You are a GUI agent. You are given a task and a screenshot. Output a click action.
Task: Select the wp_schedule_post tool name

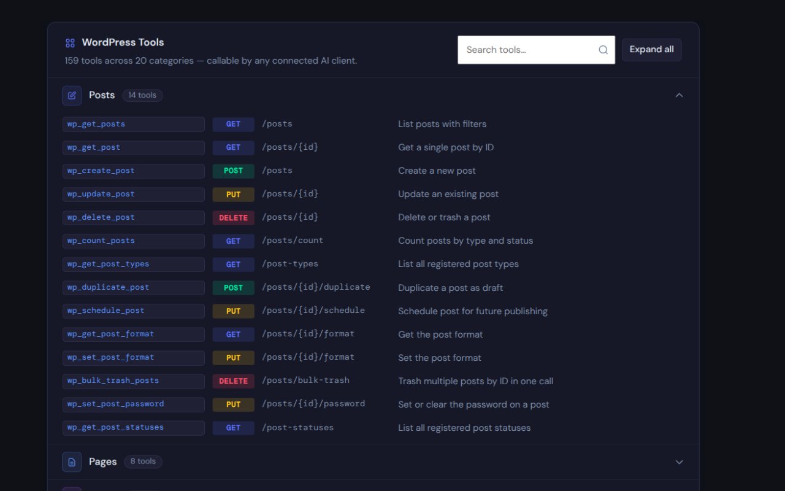point(134,311)
